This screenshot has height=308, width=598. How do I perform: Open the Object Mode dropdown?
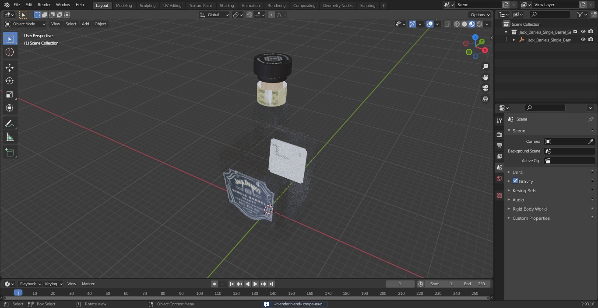[x=25, y=24]
